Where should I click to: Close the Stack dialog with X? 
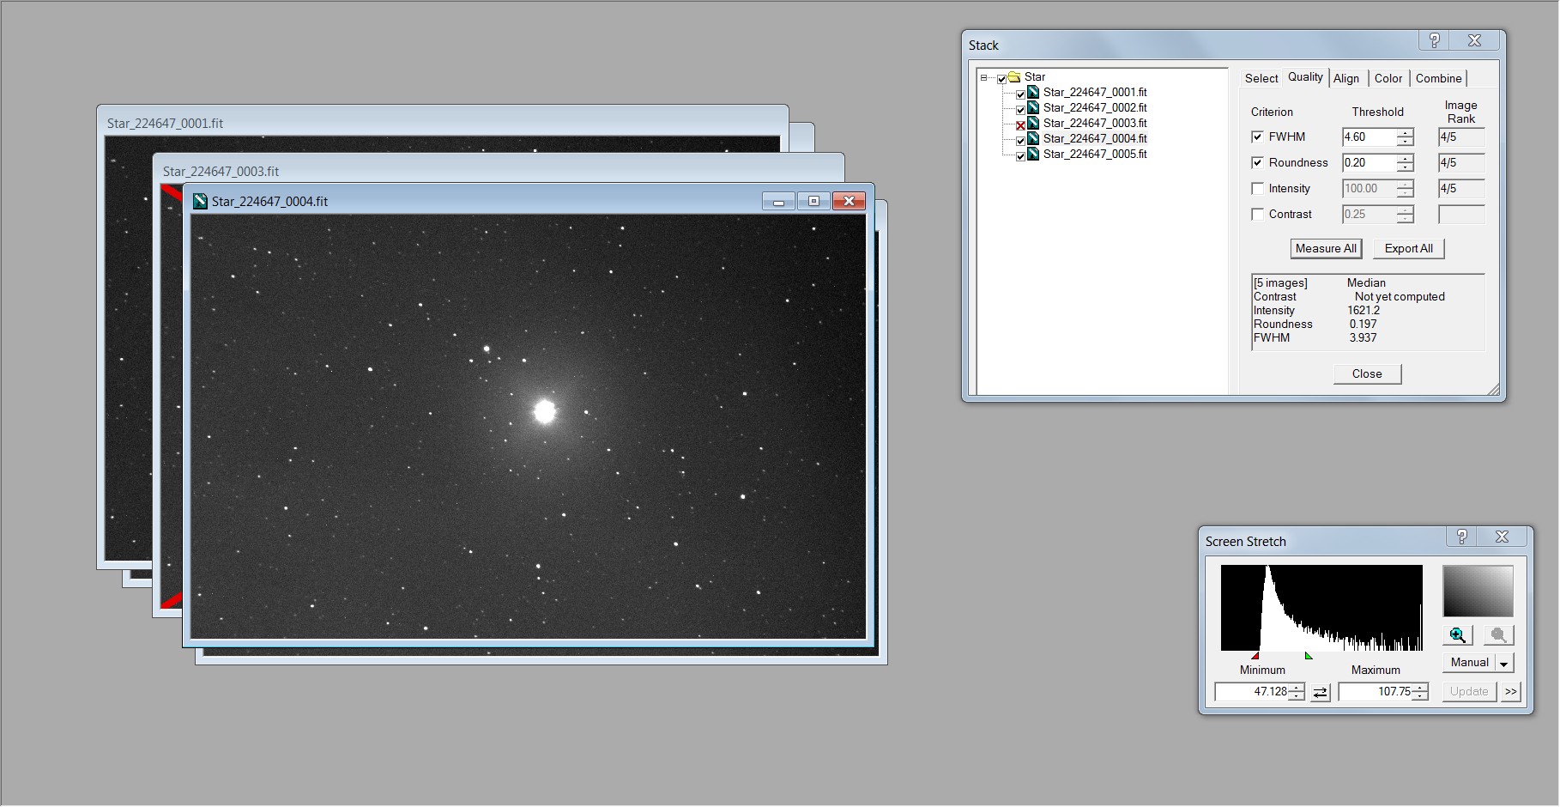tap(1474, 40)
